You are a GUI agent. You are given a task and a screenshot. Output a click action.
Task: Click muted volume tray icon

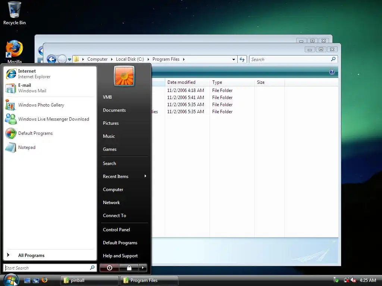coord(353,280)
